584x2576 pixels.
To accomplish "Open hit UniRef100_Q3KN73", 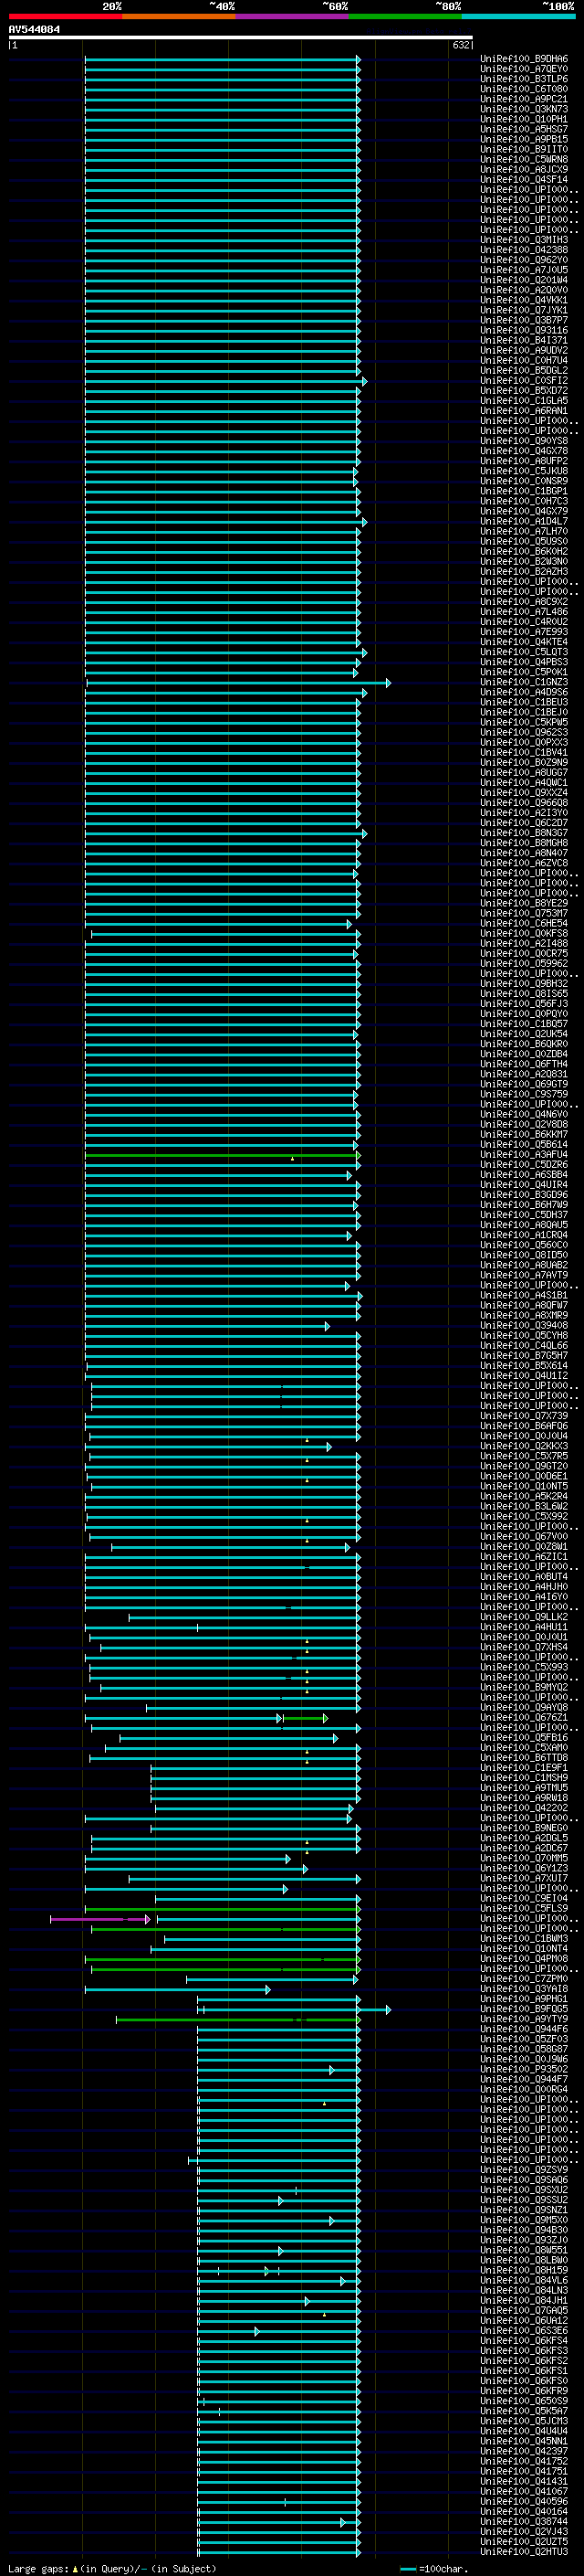I will pyautogui.click(x=524, y=110).
